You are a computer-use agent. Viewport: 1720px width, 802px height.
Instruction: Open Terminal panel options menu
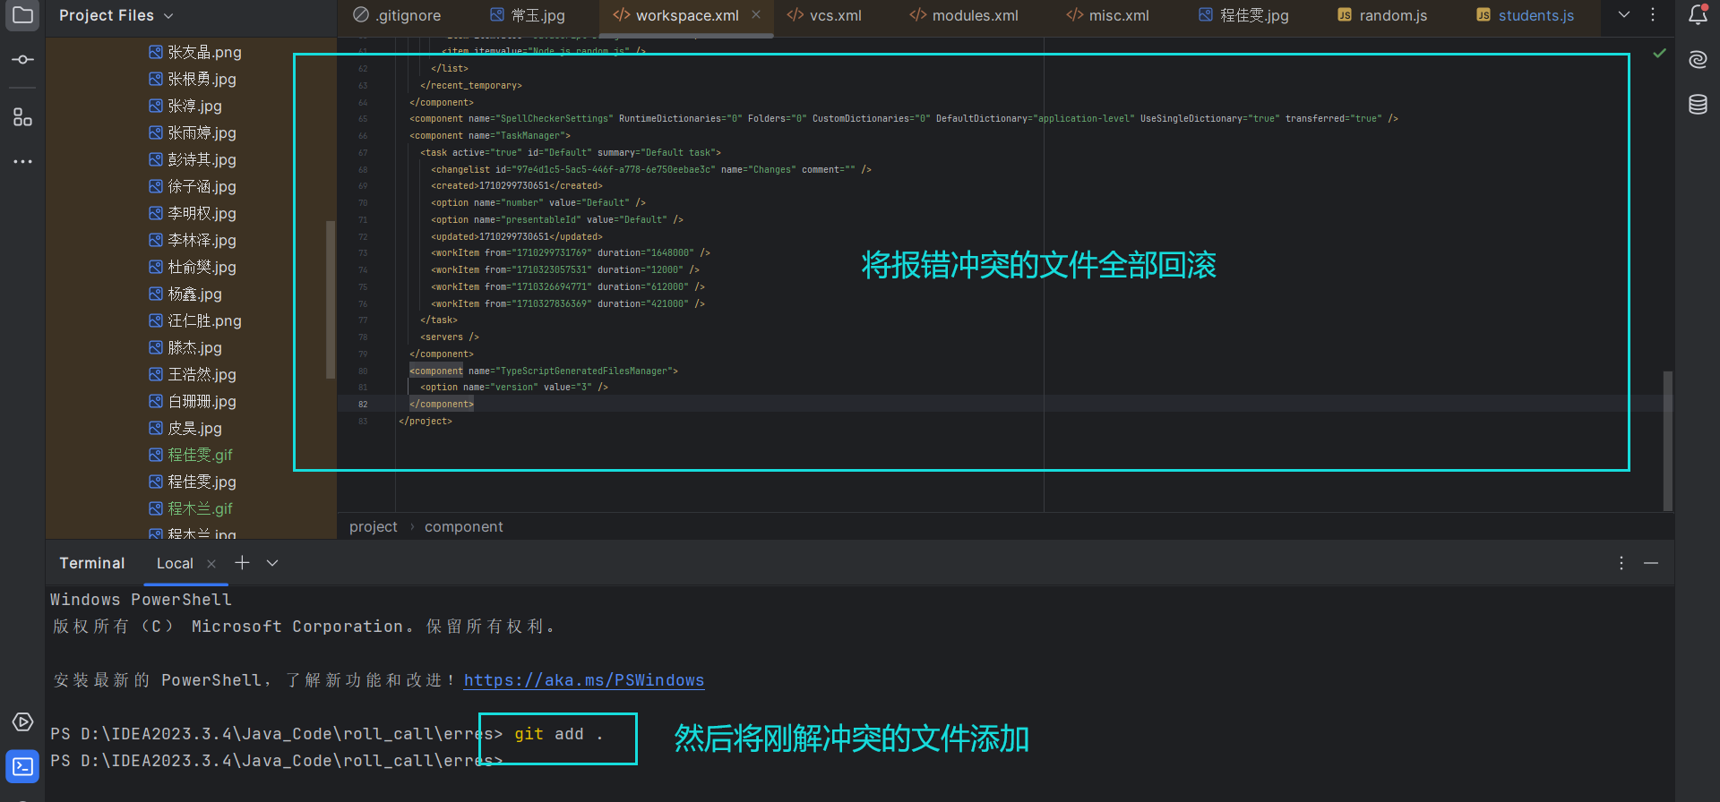[x=1621, y=563]
